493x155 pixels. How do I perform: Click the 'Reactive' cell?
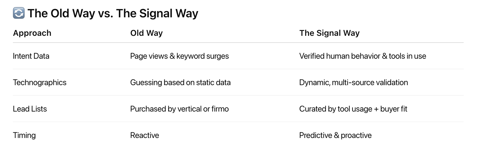(145, 135)
